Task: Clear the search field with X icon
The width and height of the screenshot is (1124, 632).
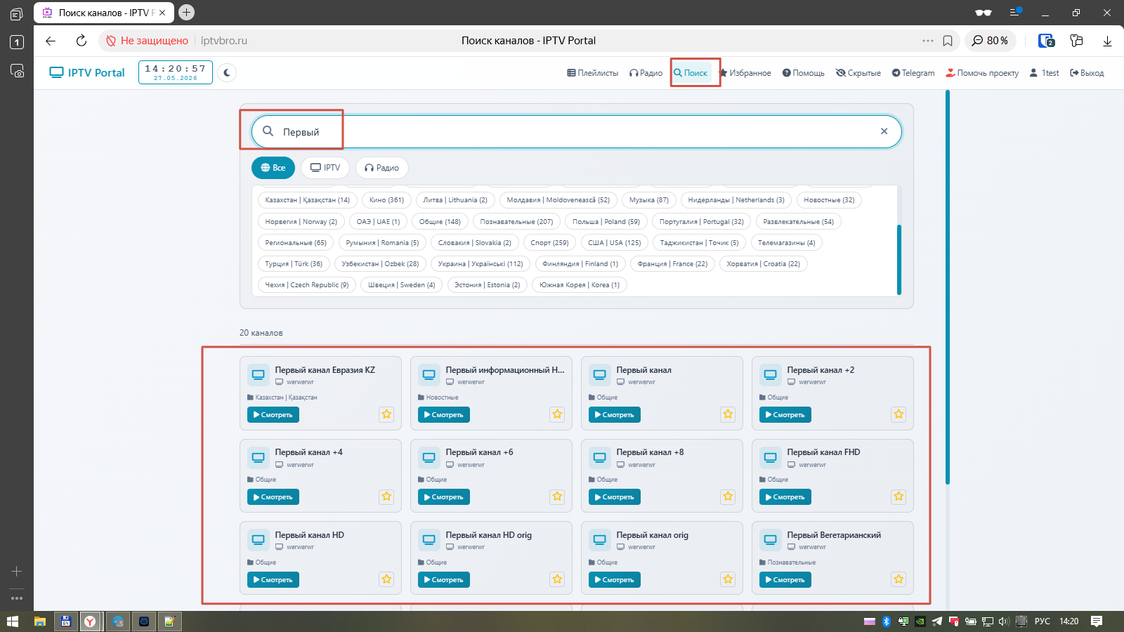Action: pos(884,131)
